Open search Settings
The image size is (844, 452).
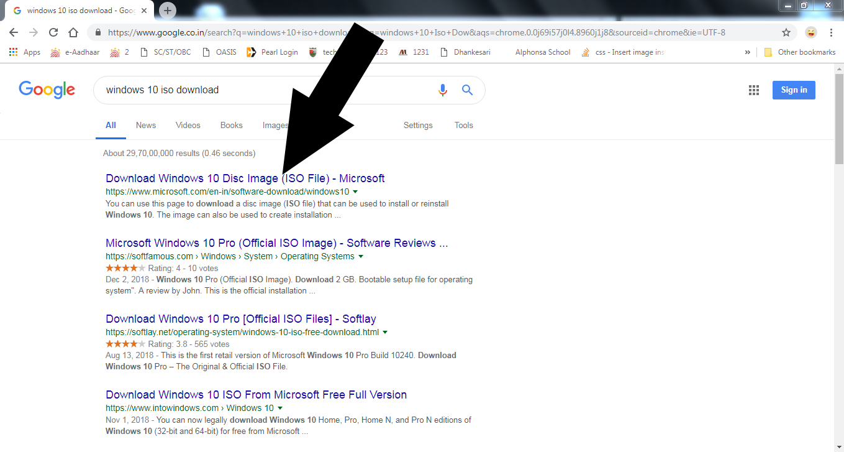pyautogui.click(x=418, y=125)
